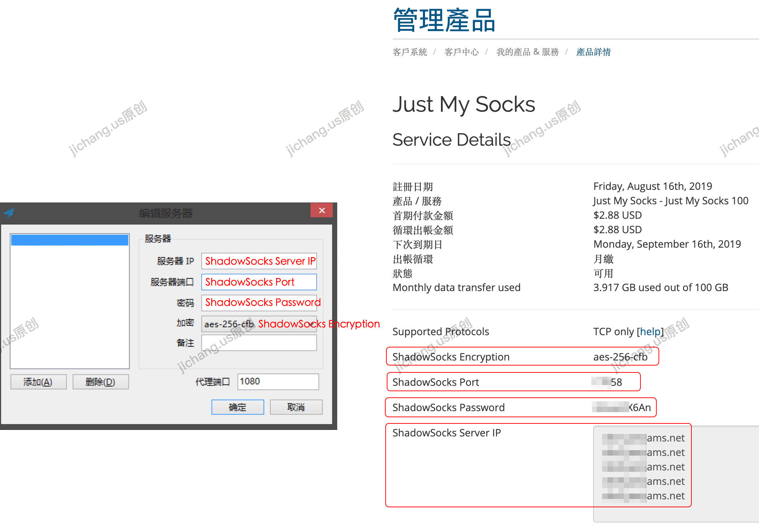
Task: Select the highlighted server list entry
Action: 70,240
